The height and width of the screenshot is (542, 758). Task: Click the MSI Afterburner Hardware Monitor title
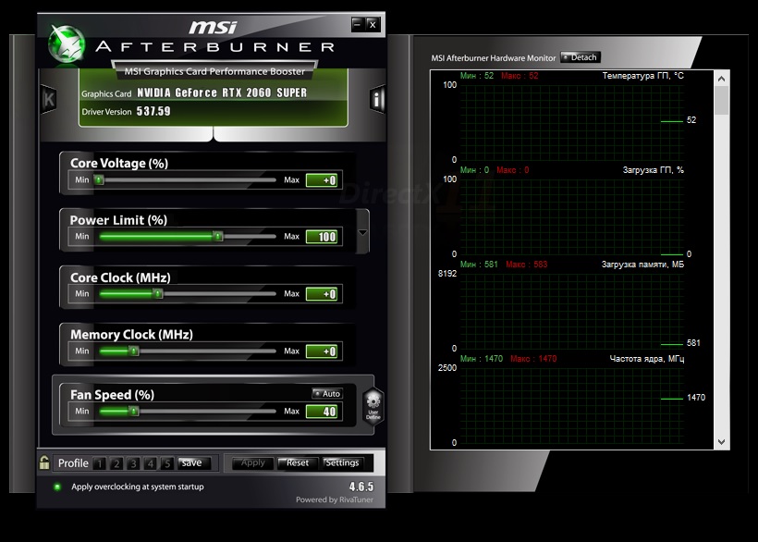[x=494, y=58]
